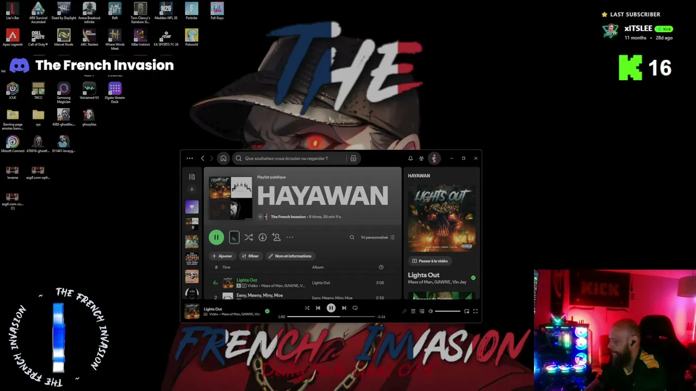Open the three-dot menu at Spotify's top left
The width and height of the screenshot is (696, 391).
coord(189,159)
